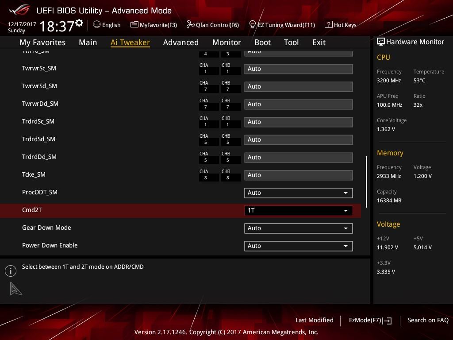453x340 pixels.
Task: Click the ROG logo
Action: click(19, 10)
